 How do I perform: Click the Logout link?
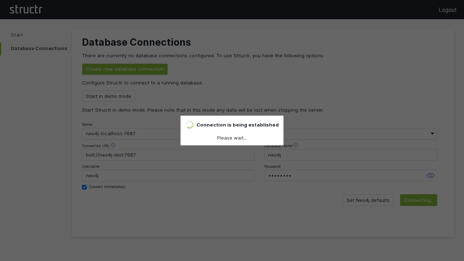click(x=448, y=10)
